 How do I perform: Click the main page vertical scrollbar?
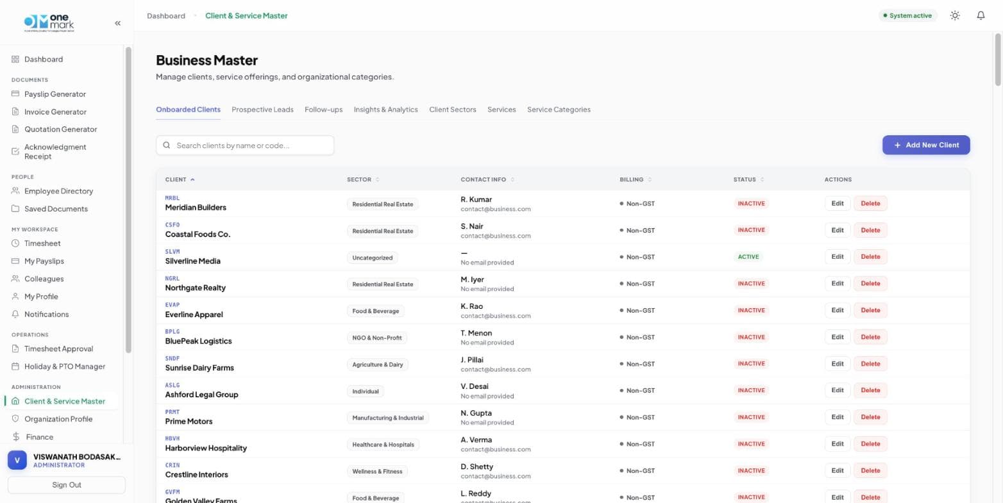click(998, 59)
